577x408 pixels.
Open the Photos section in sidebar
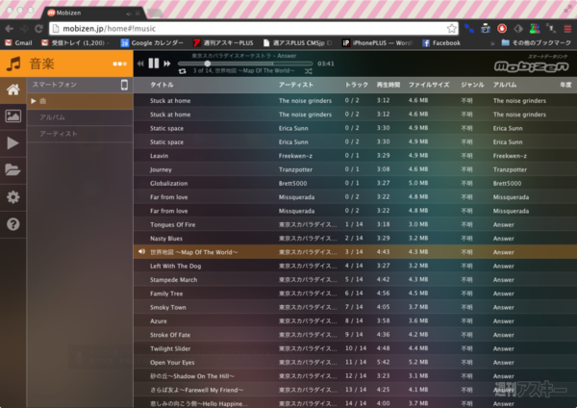[x=13, y=116]
